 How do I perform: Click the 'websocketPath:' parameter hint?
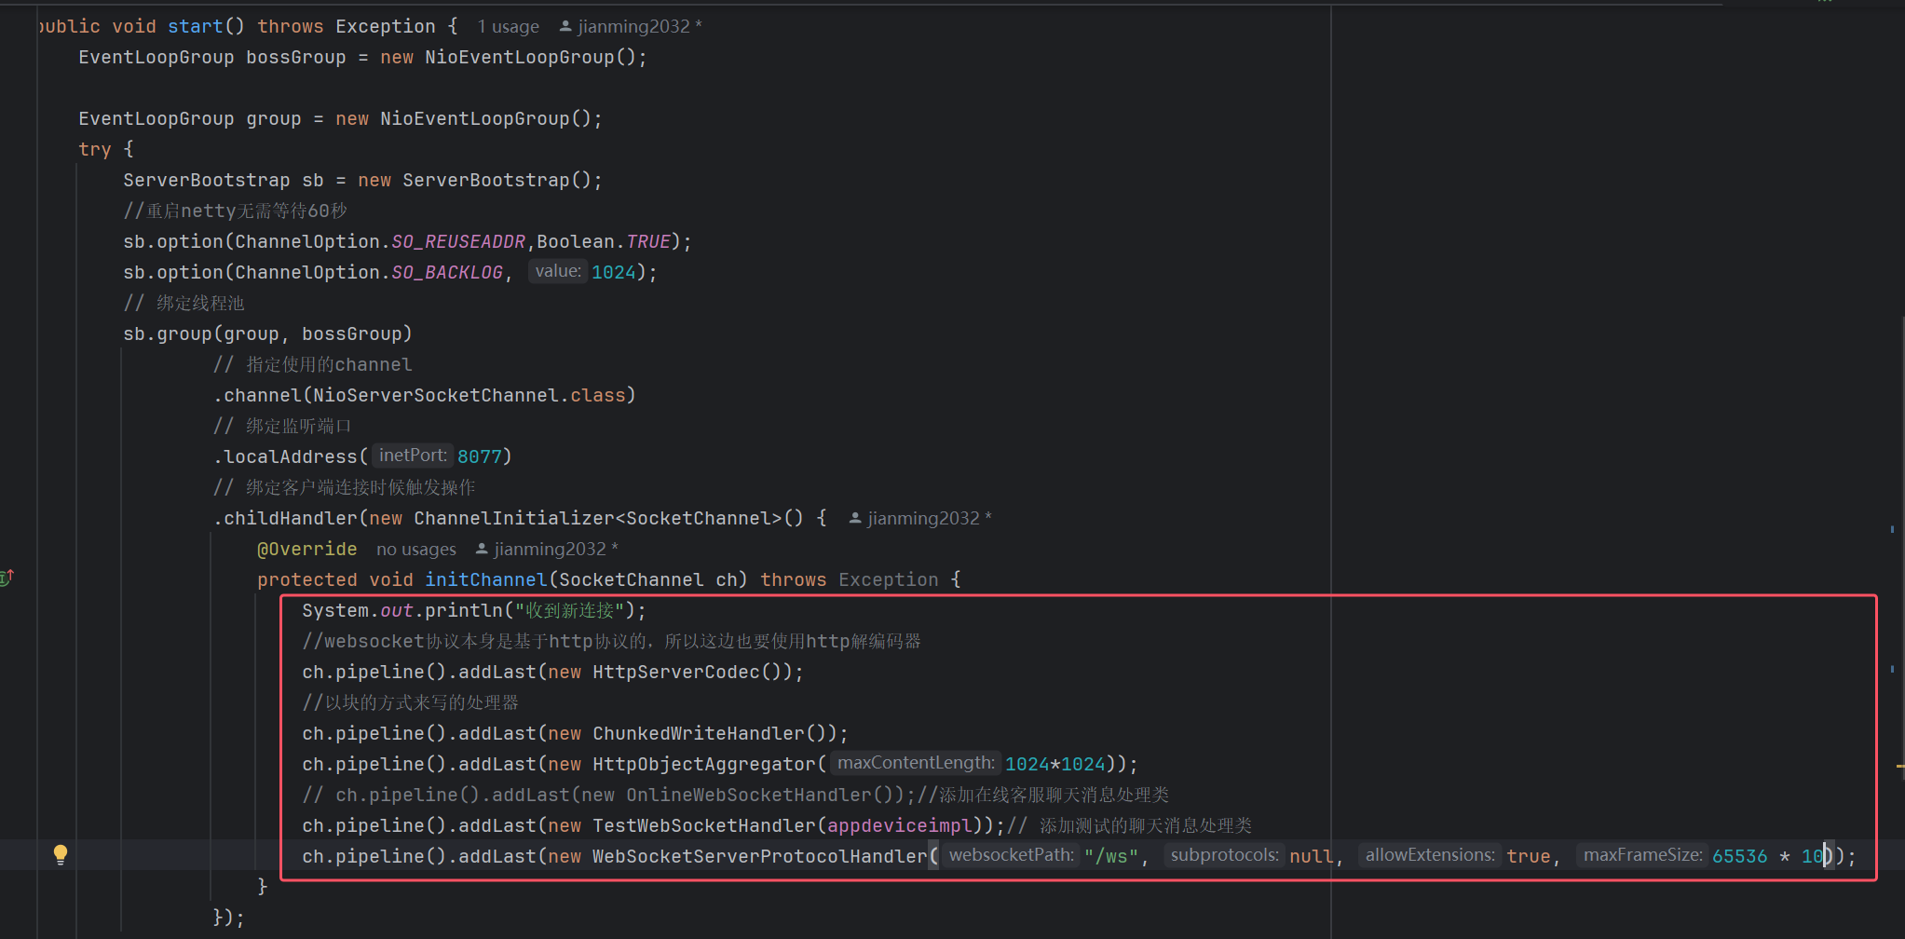click(1011, 855)
